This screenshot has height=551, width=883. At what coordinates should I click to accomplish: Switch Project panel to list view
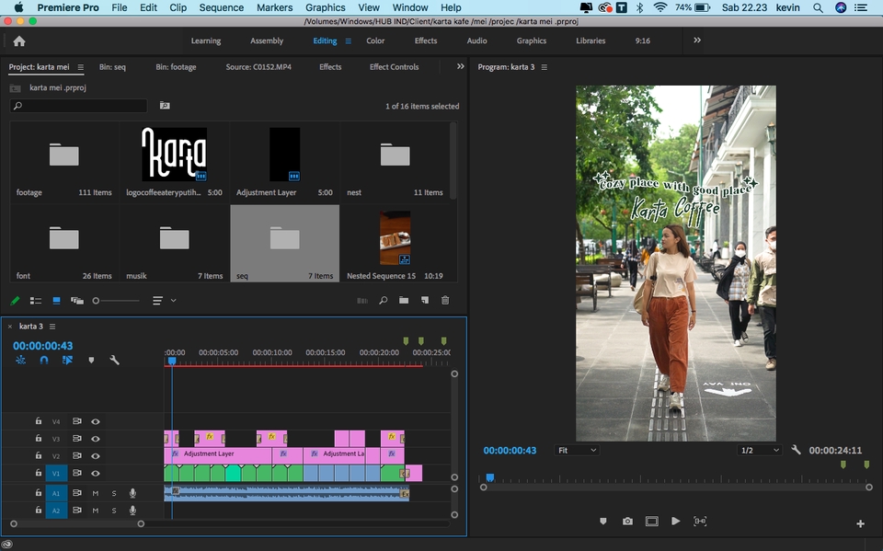pos(36,301)
